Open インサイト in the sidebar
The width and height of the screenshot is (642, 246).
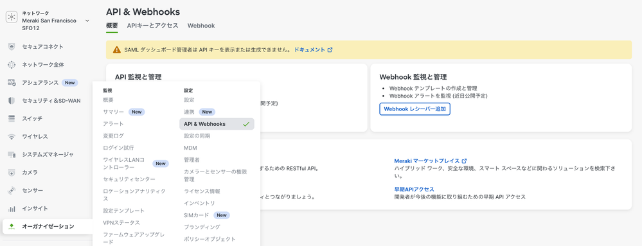coord(35,209)
